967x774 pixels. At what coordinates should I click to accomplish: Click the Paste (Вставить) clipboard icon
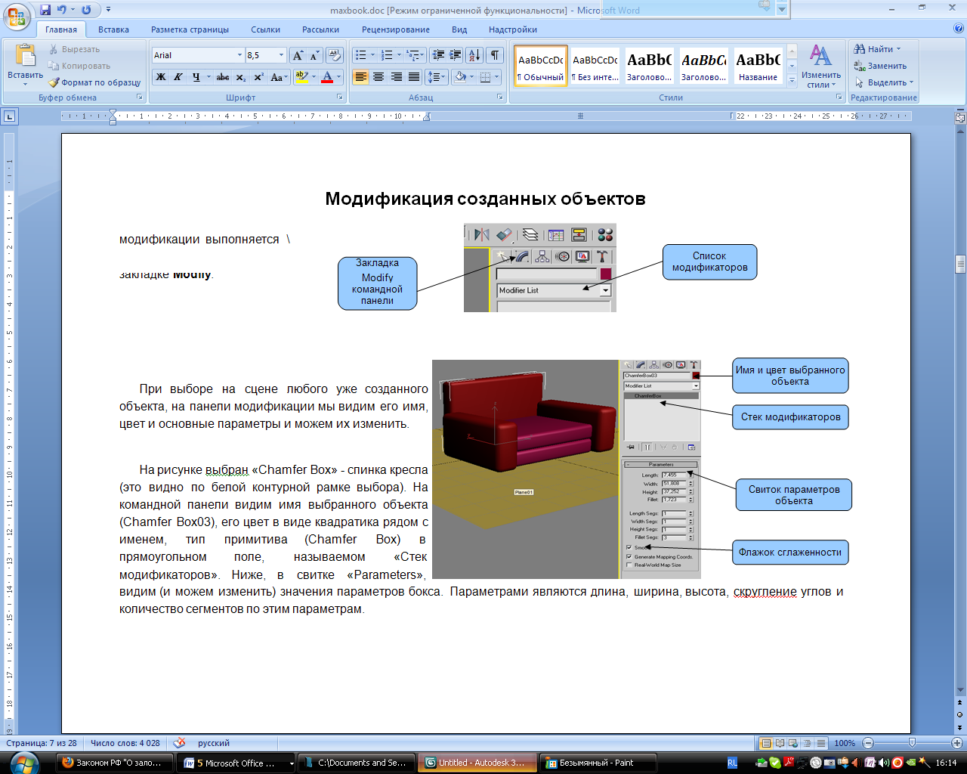tap(25, 57)
